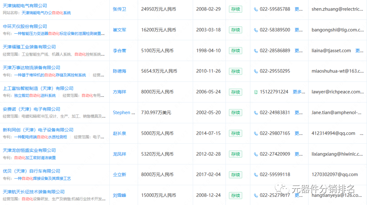Click phone icon beside 022-59585788

pyautogui.click(x=256, y=10)
